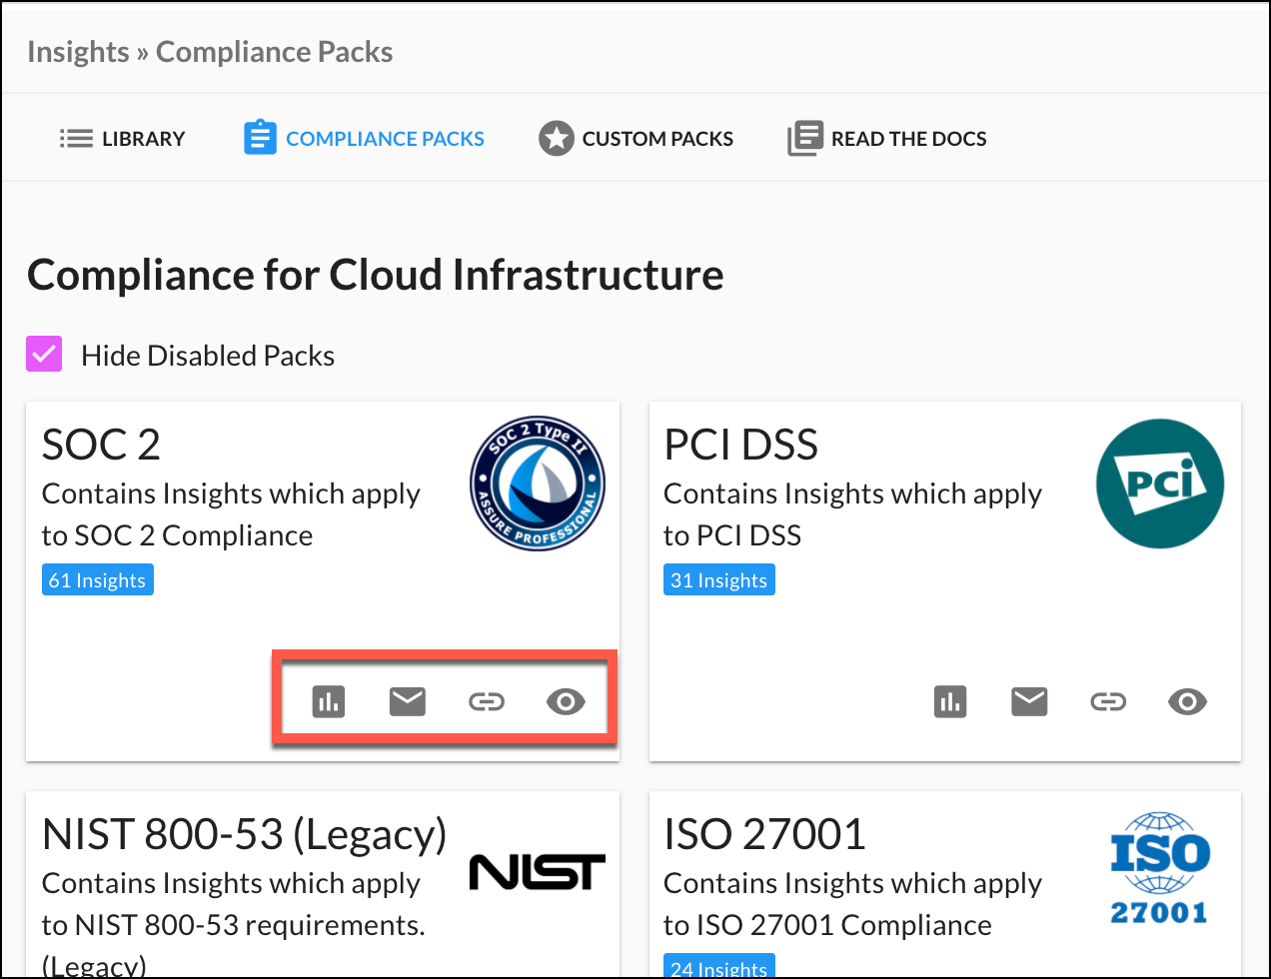Open the SOC 2 pack title
Screen dimensions: 1271x979
pyautogui.click(x=101, y=445)
